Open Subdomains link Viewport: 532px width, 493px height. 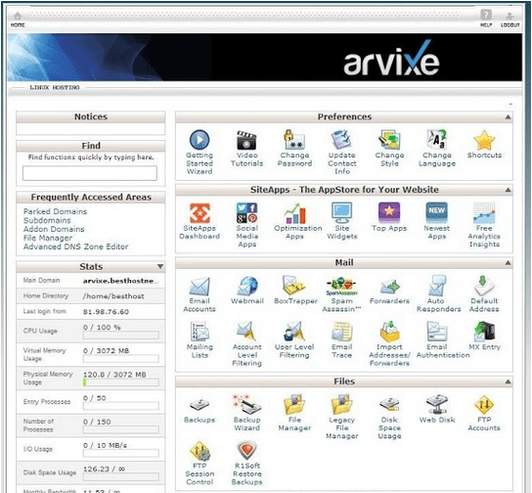tap(47, 220)
